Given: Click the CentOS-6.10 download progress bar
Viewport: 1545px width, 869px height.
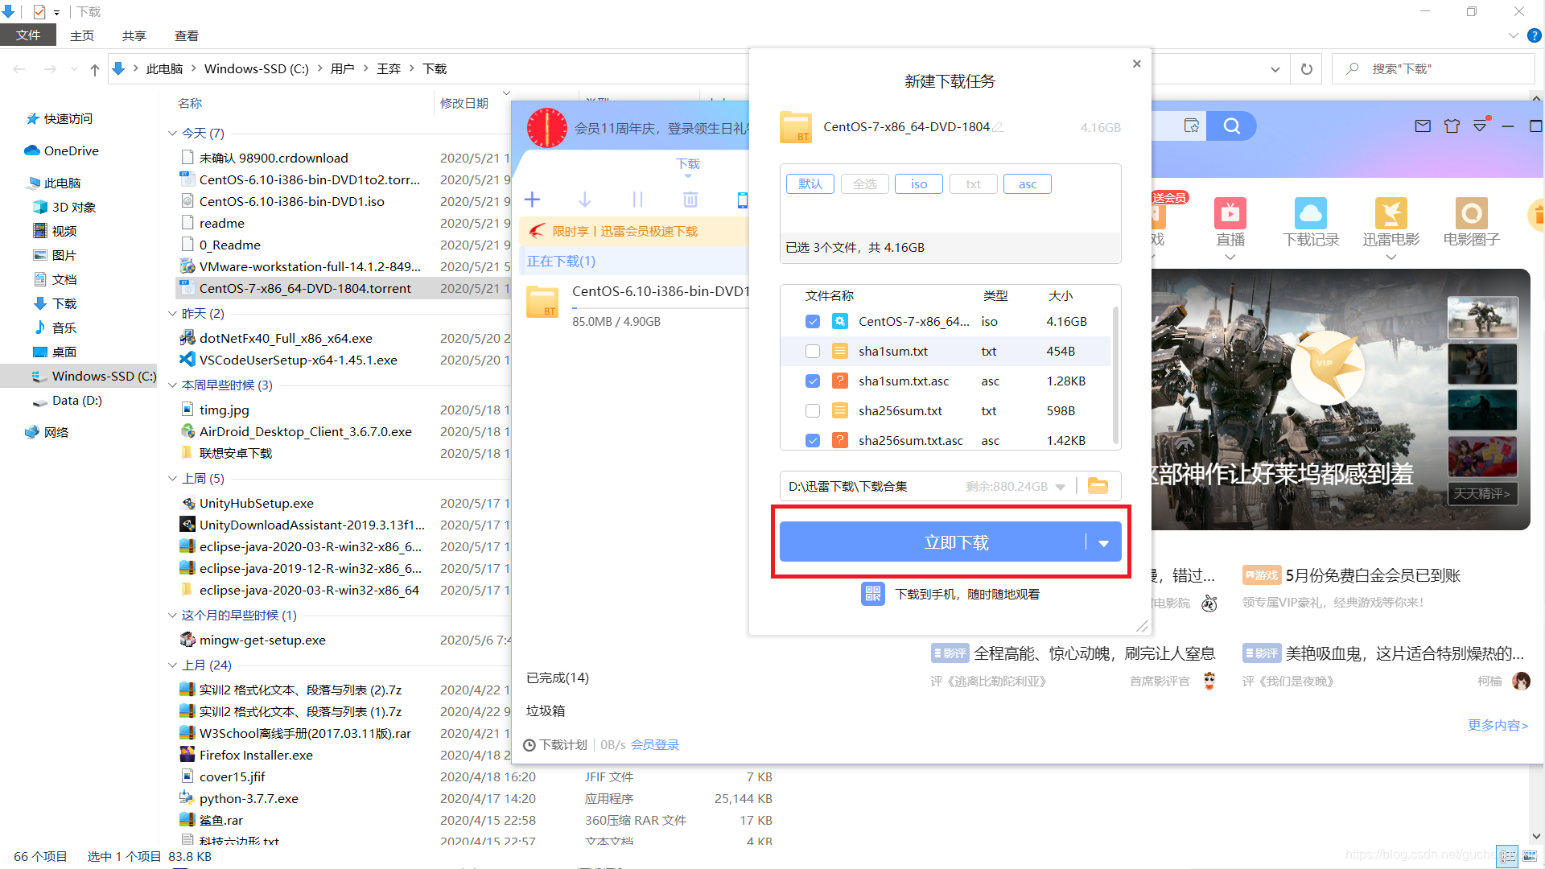Looking at the screenshot, I should pos(660,309).
